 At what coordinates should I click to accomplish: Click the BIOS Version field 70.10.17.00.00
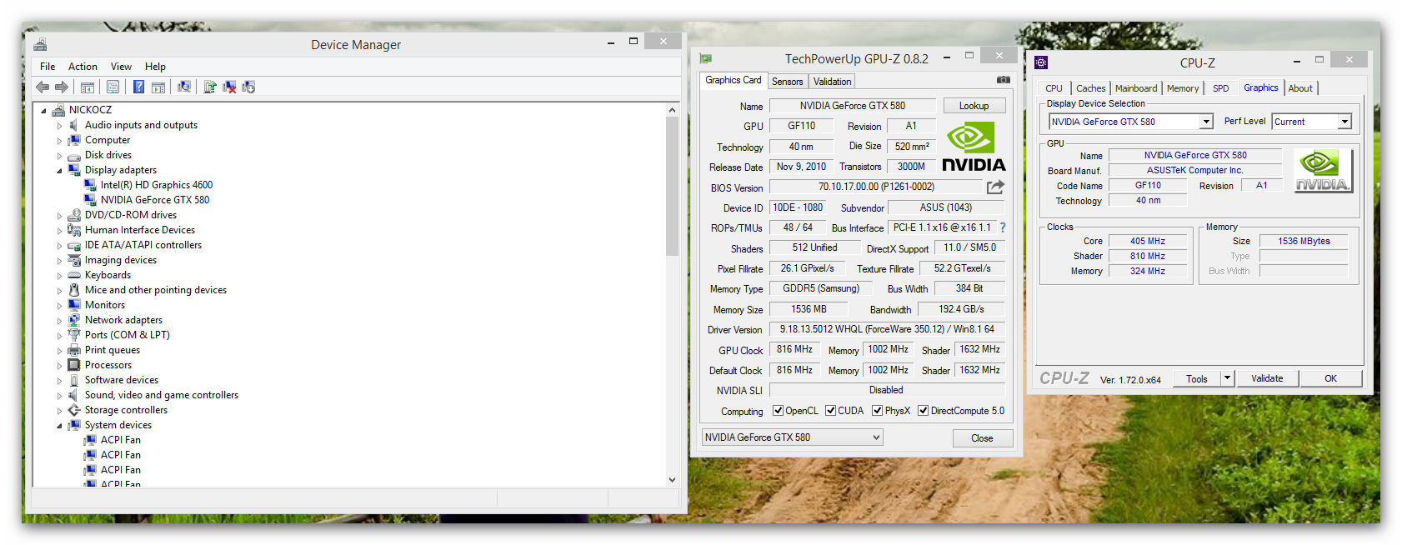point(876,187)
